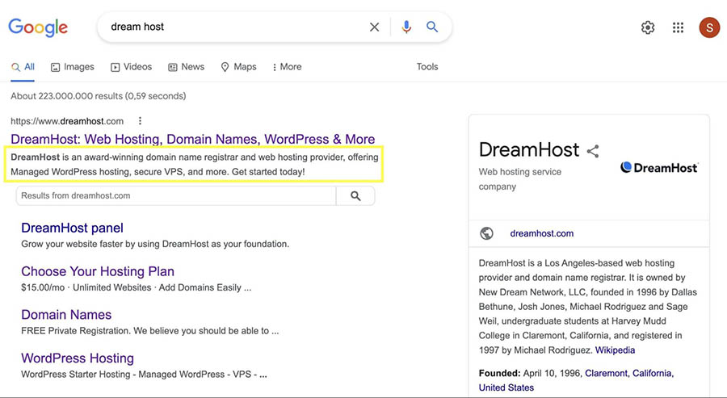Click the sitelinks search magnifier button
727x398 pixels.
click(x=355, y=196)
